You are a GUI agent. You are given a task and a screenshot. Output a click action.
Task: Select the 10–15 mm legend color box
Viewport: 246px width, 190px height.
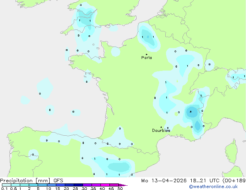click(x=51, y=185)
